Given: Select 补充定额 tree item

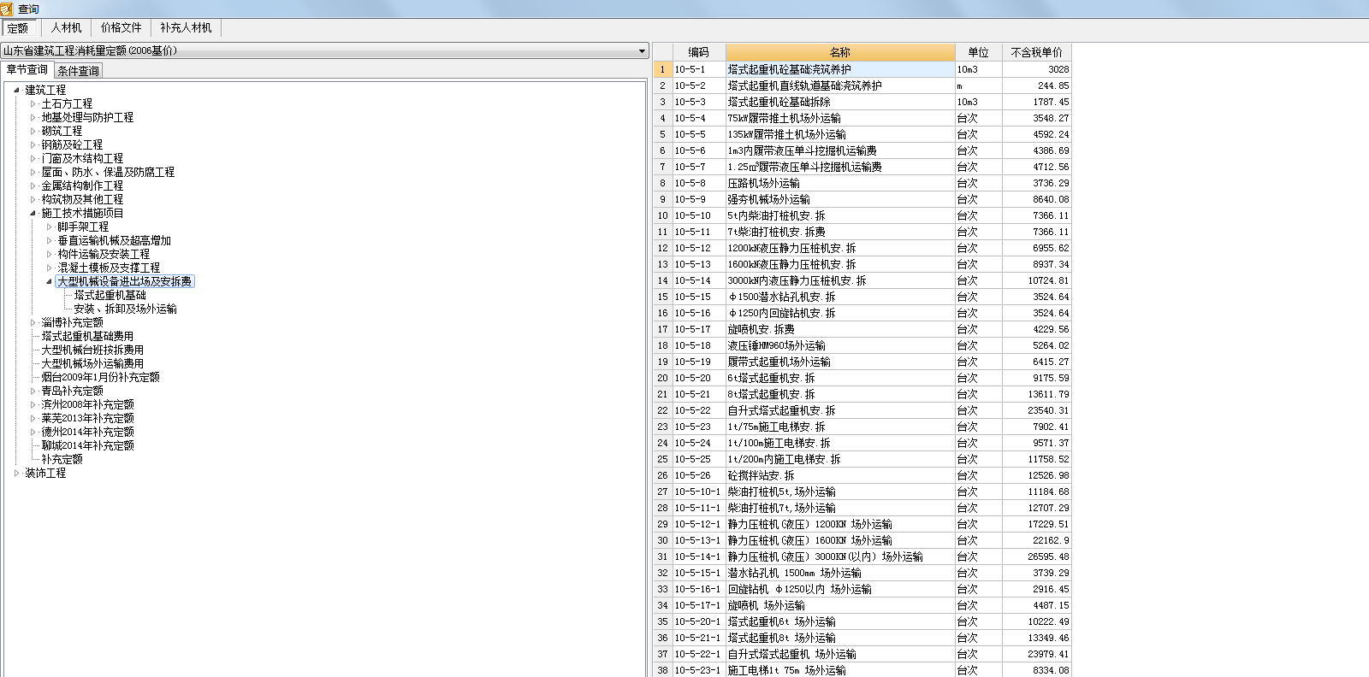Looking at the screenshot, I should (x=62, y=459).
